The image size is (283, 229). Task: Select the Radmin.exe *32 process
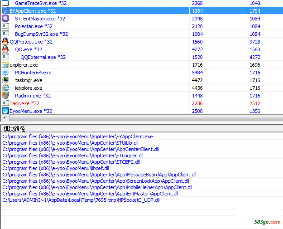[33, 96]
